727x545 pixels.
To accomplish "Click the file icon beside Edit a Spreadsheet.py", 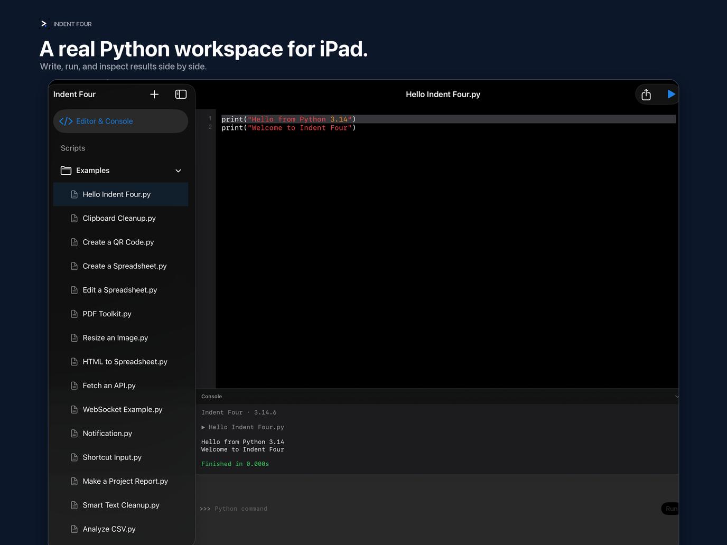I will coord(74,290).
